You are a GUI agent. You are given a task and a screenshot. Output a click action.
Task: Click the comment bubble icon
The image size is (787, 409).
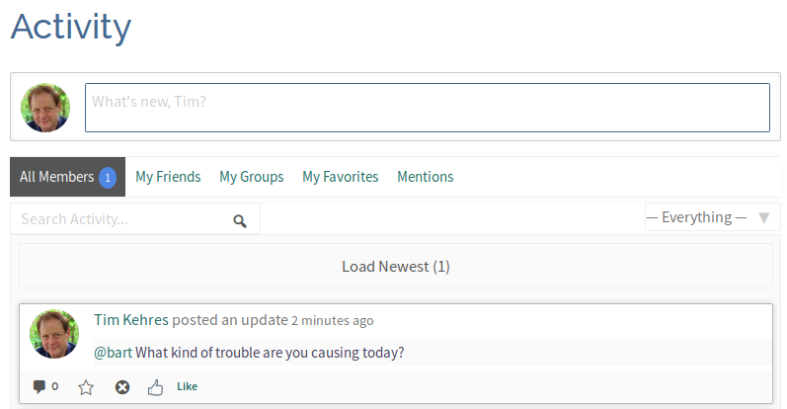coord(39,386)
